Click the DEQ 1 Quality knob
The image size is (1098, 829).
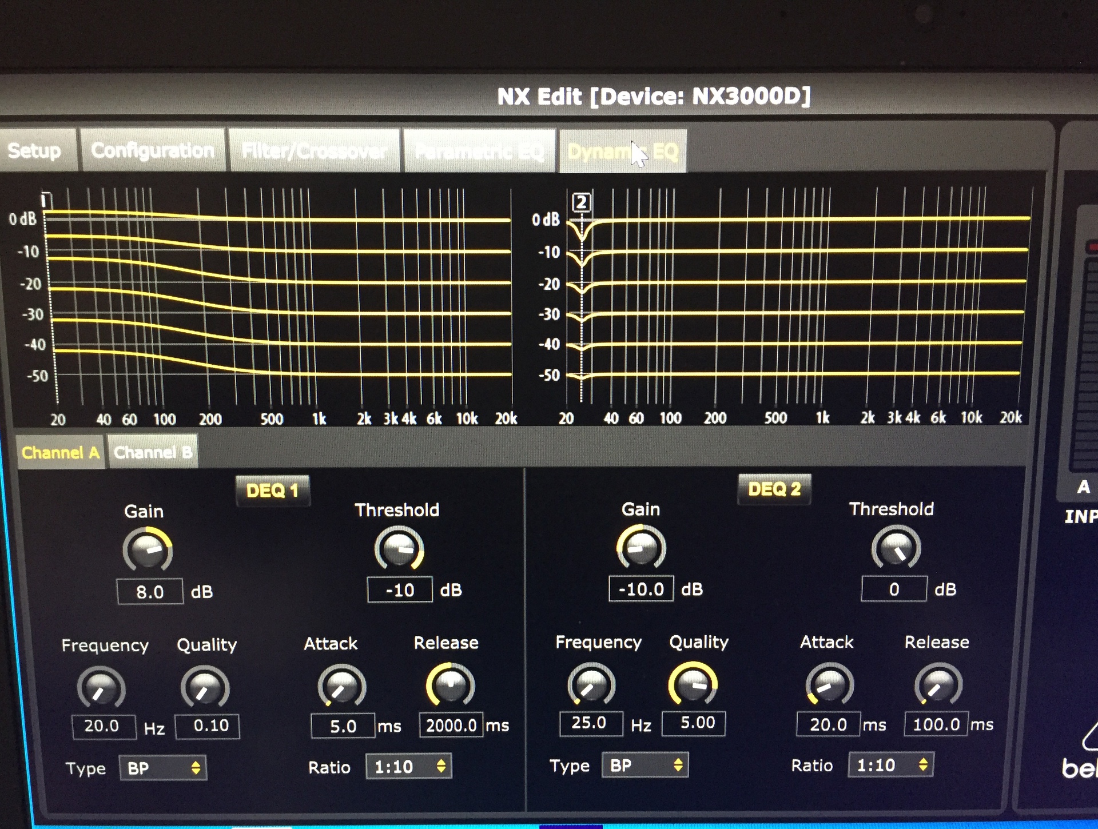click(205, 687)
